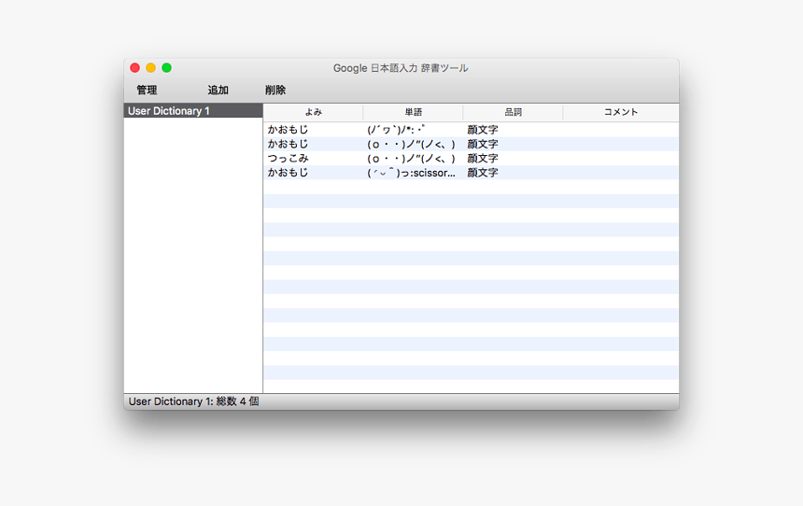The height and width of the screenshot is (506, 803).
Task: Open the 管理 toolbar menu
Action: point(147,91)
